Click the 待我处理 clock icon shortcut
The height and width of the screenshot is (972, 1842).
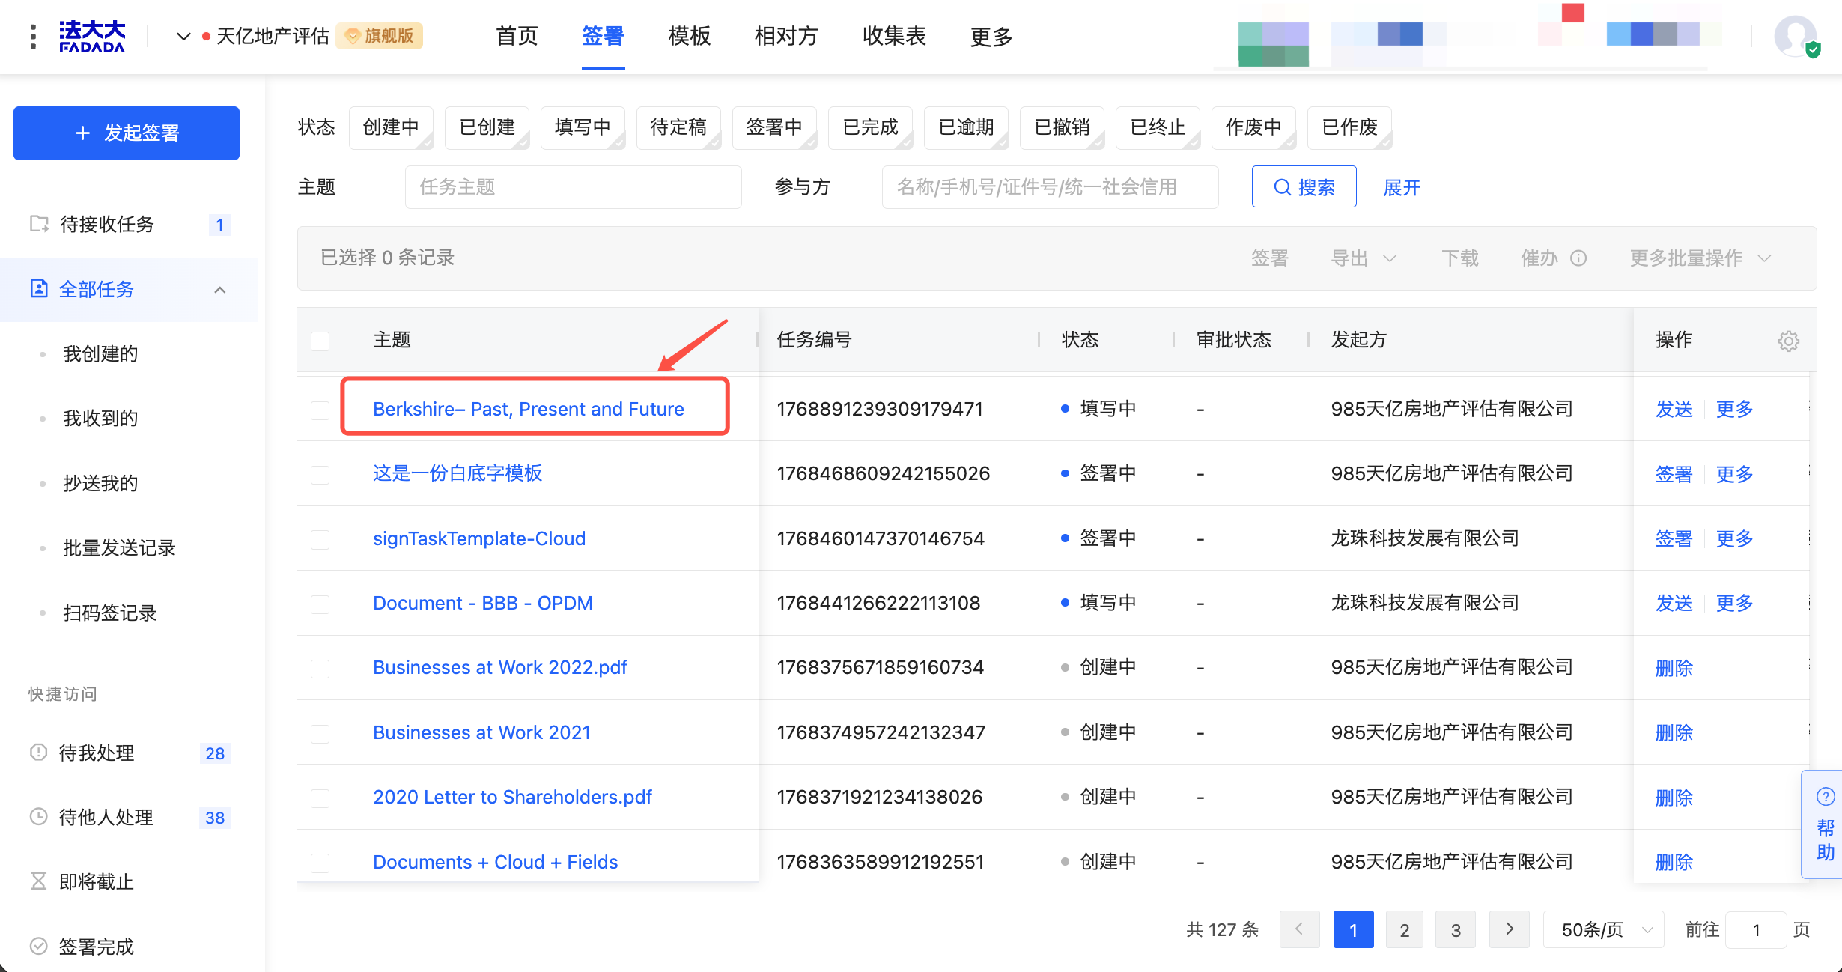(x=38, y=752)
